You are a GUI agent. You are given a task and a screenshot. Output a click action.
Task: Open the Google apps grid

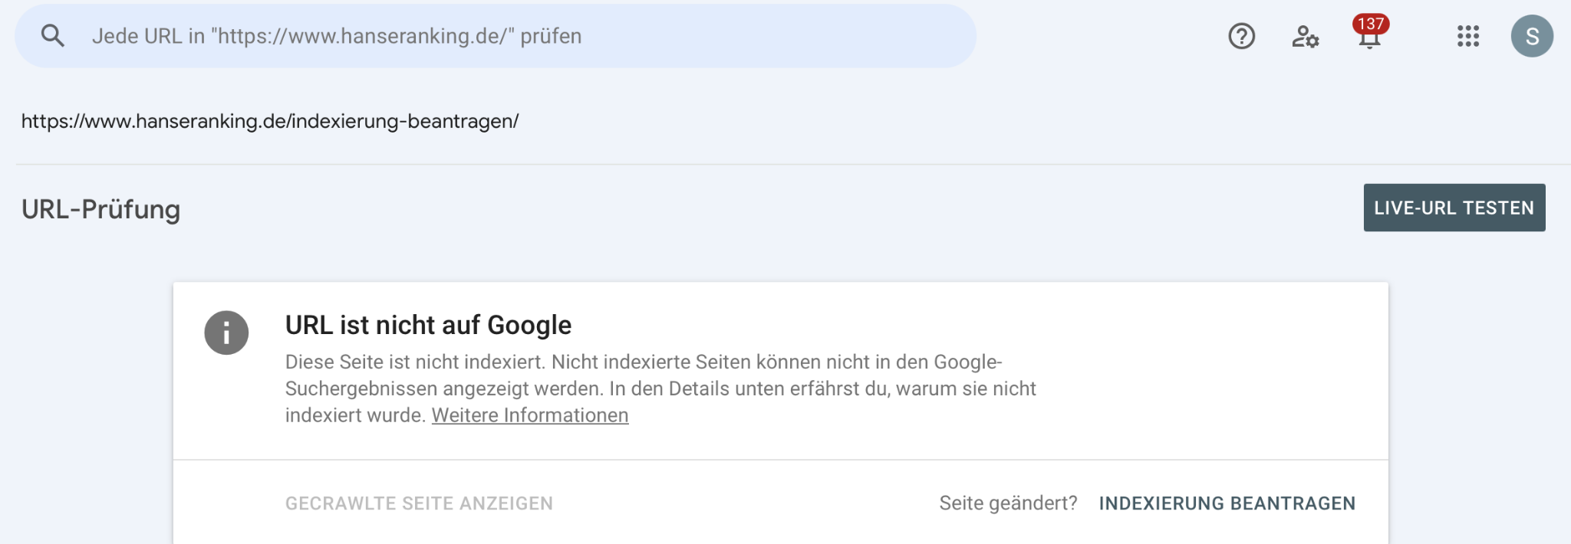(x=1467, y=36)
